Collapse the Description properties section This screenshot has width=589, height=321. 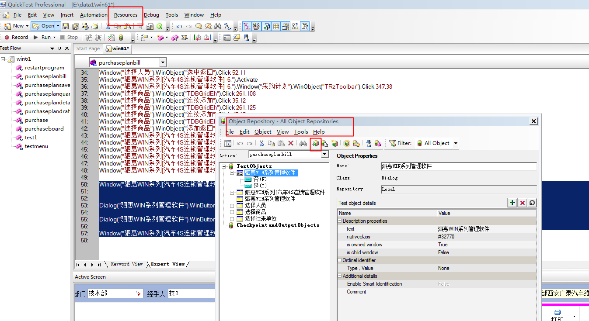point(340,221)
